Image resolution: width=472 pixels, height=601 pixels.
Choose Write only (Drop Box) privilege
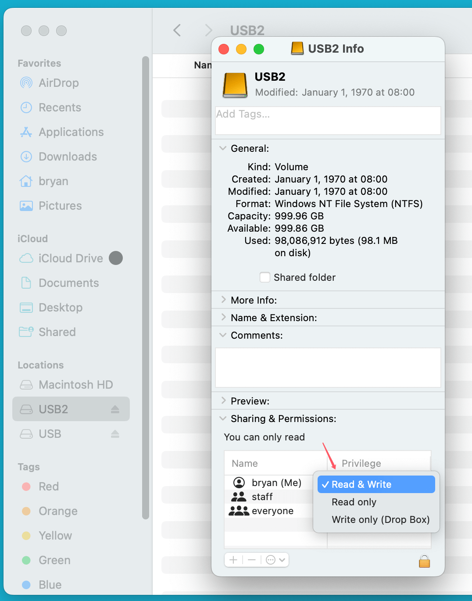pyautogui.click(x=380, y=519)
